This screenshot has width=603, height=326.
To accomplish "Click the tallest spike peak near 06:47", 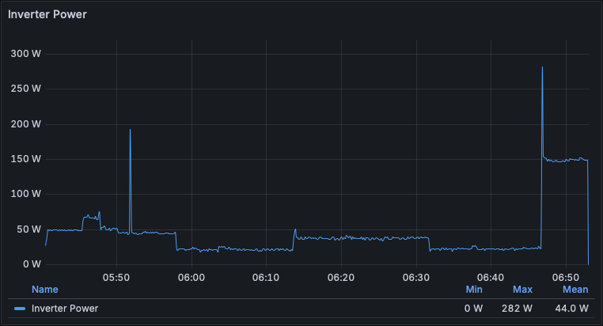I will coord(542,68).
